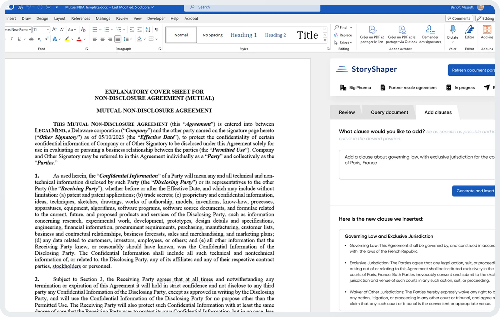Image resolution: width=500 pixels, height=317 pixels.
Task: Switch to StoryShaper Review tab
Action: (x=347, y=112)
